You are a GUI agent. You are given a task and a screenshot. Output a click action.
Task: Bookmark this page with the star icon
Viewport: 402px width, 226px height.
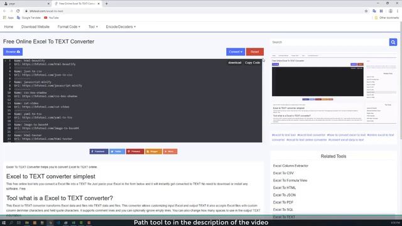click(x=366, y=11)
